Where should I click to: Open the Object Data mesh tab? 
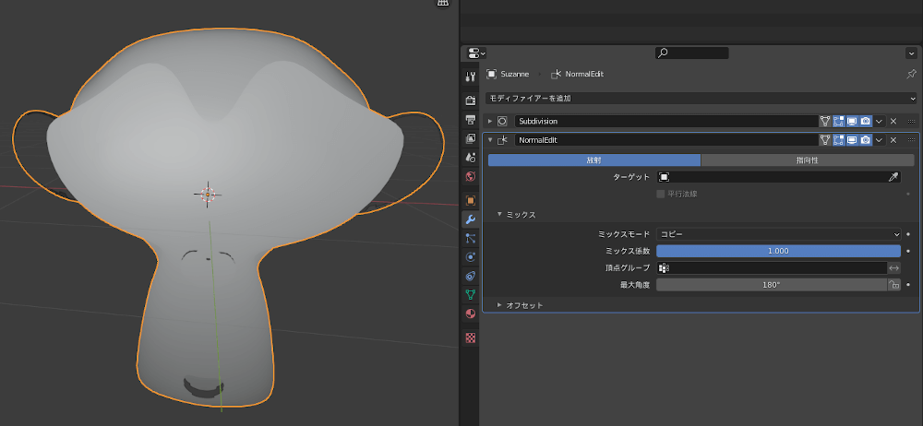[470, 295]
